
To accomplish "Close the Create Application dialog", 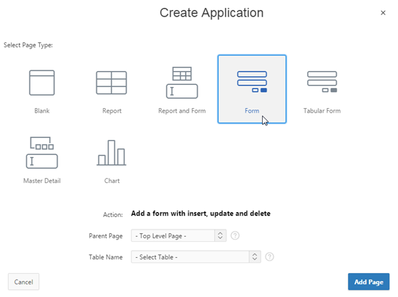I will (x=383, y=13).
